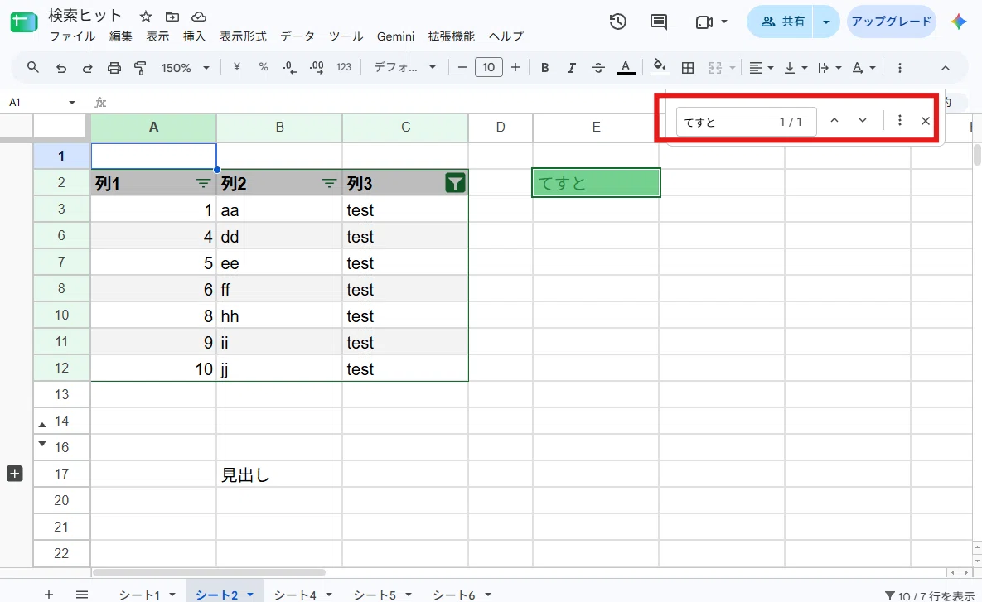Image resolution: width=982 pixels, height=602 pixels.
Task: Increase decimal places
Action: pos(317,68)
